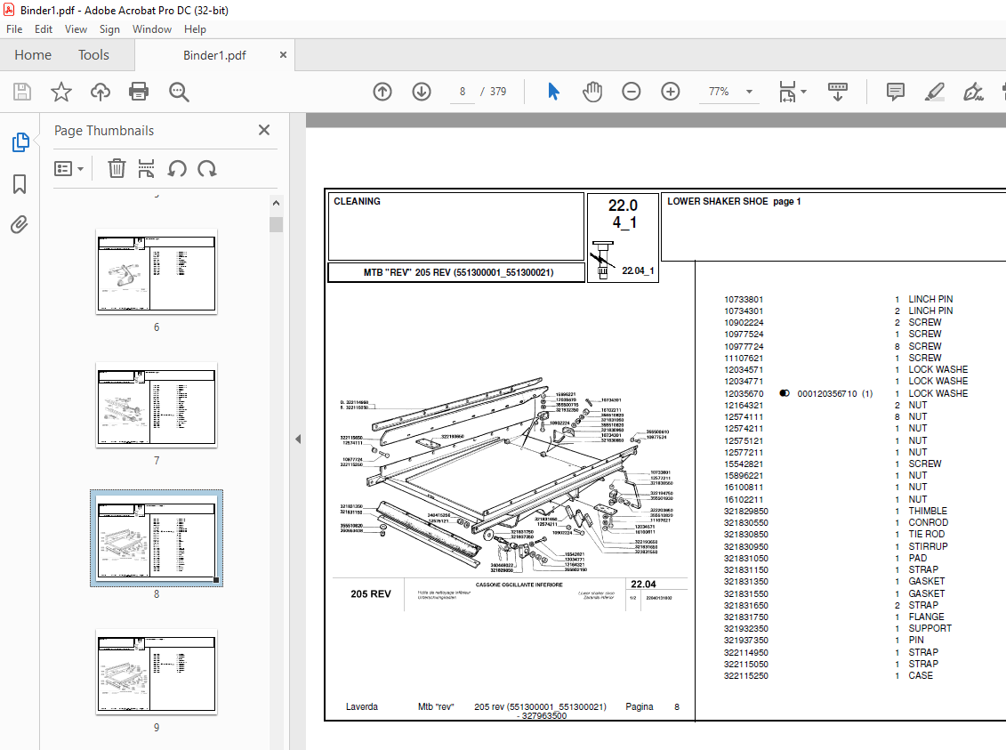Click the TIE ROD part description
The image size is (1006, 750).
[927, 534]
